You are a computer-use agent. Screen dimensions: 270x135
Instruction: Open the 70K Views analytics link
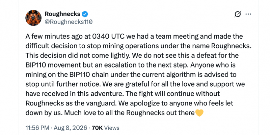(106, 128)
